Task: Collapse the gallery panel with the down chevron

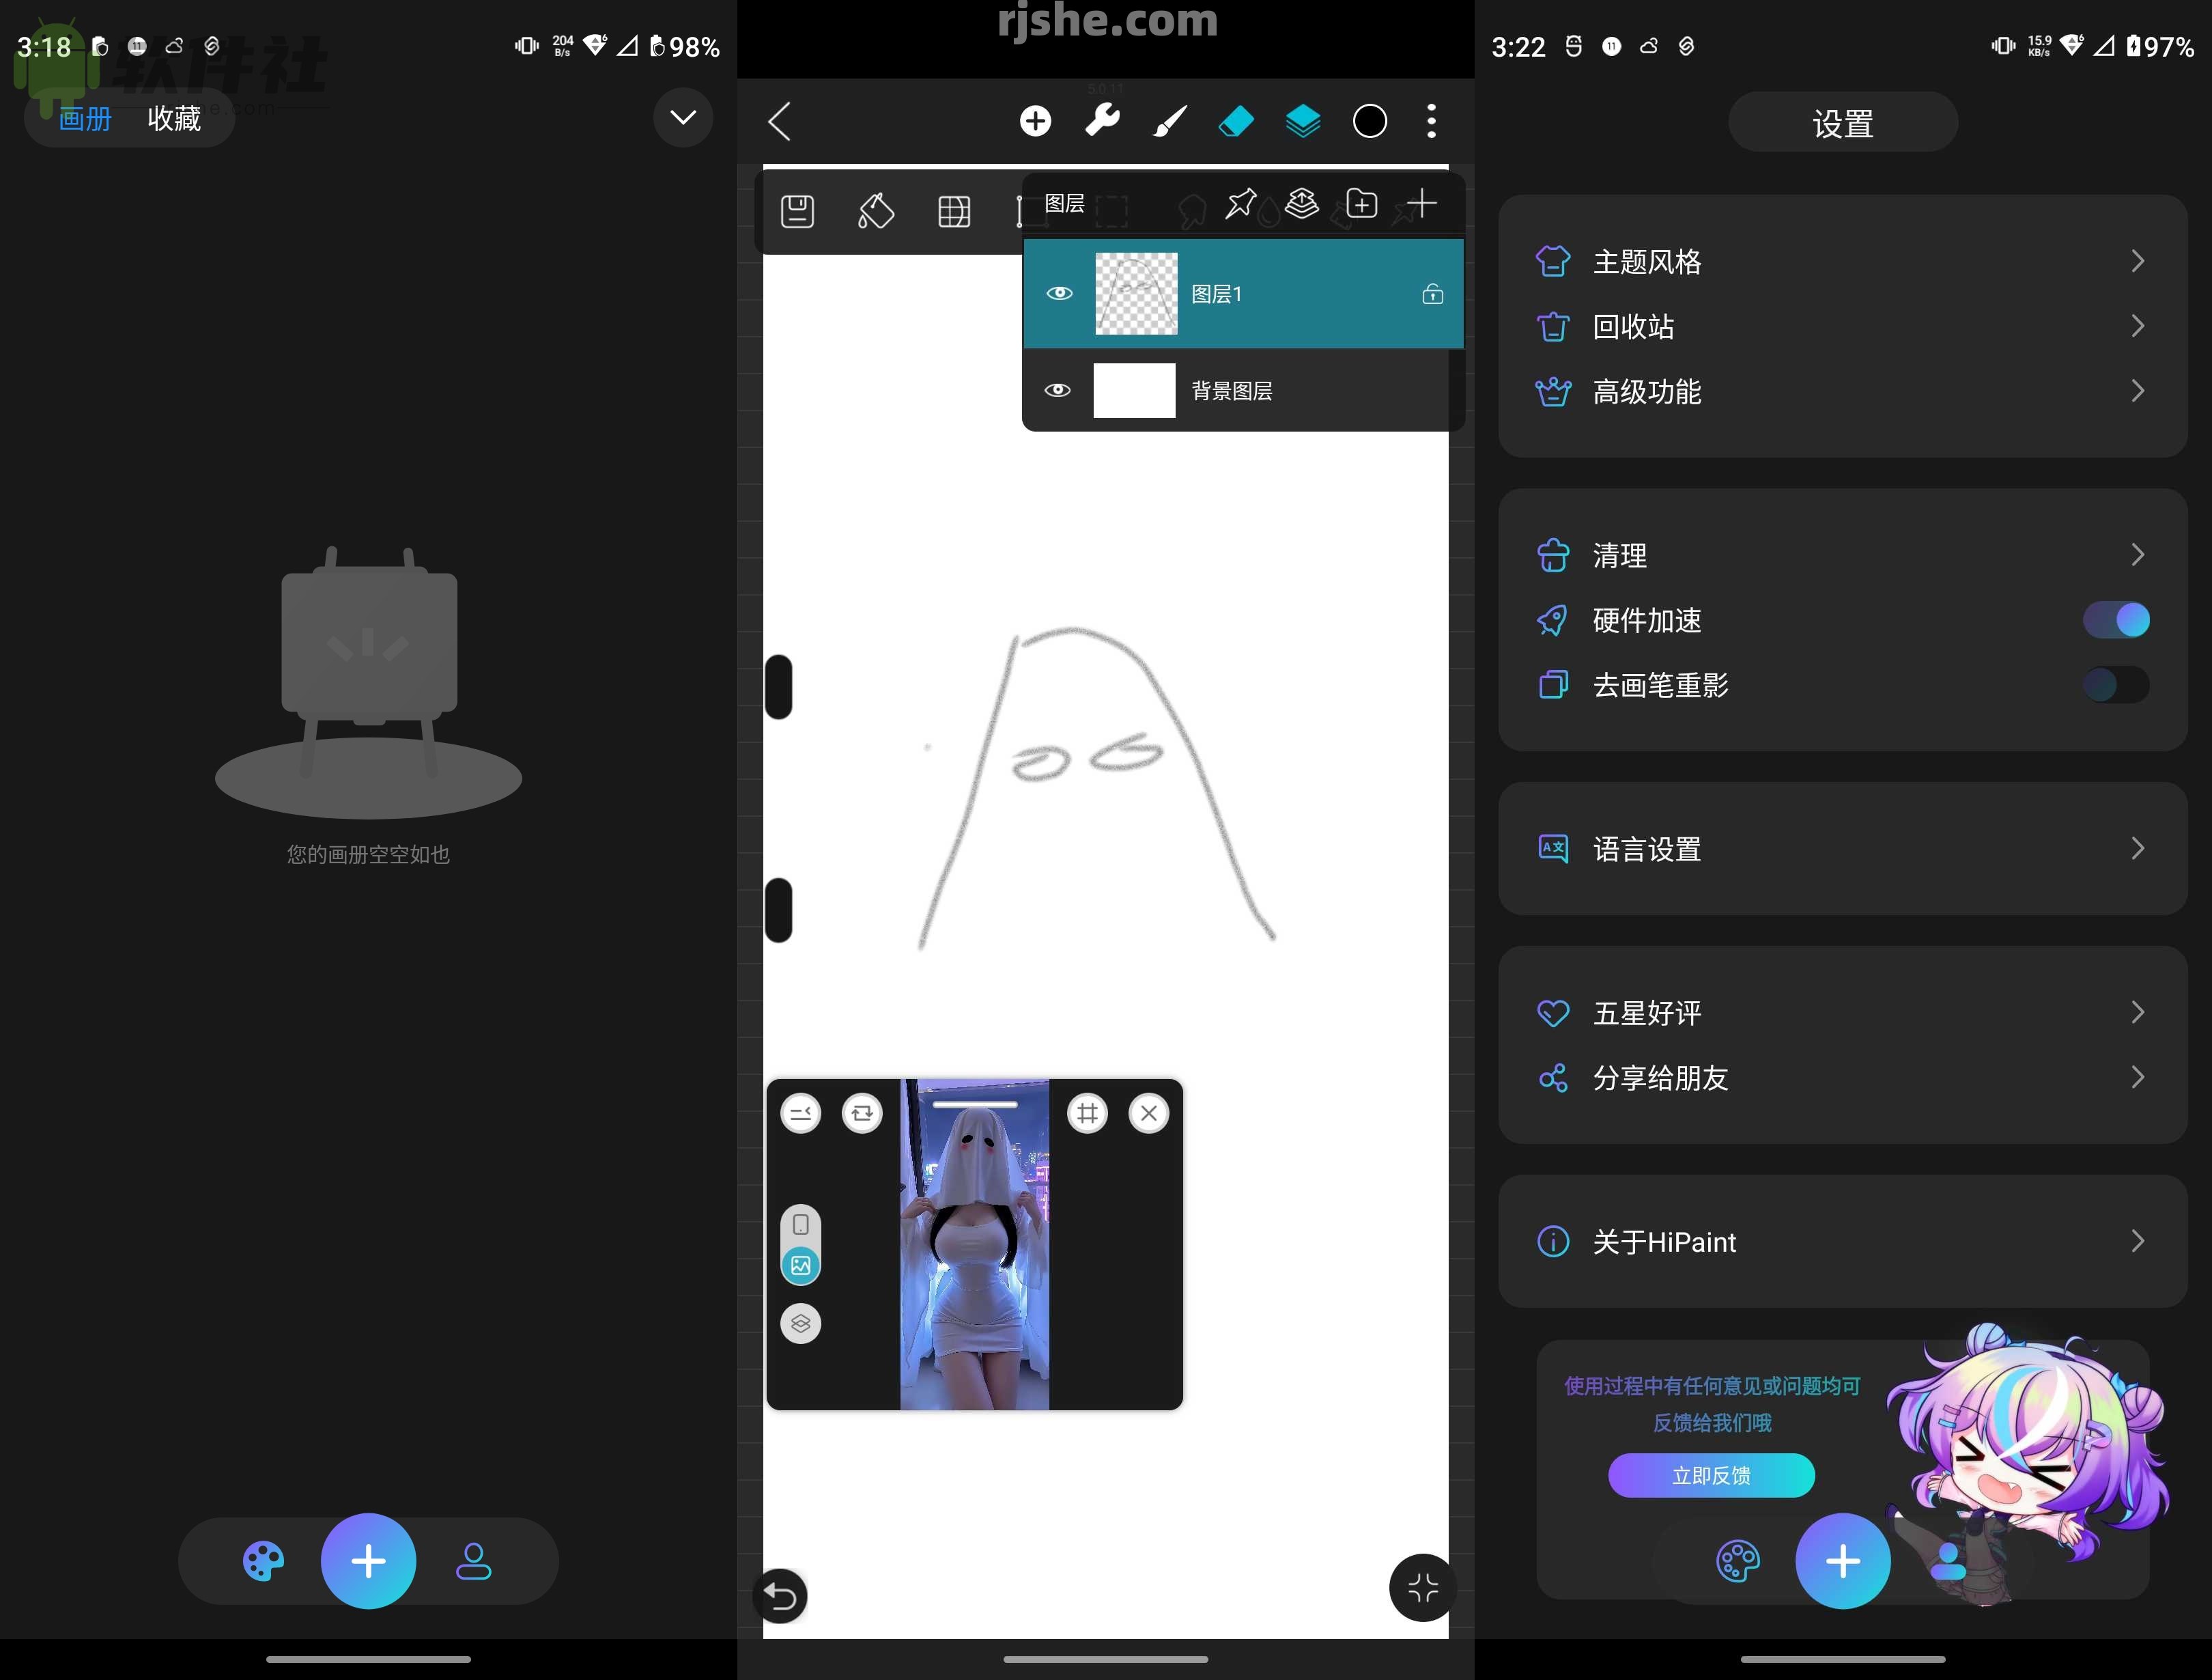Action: tap(682, 117)
